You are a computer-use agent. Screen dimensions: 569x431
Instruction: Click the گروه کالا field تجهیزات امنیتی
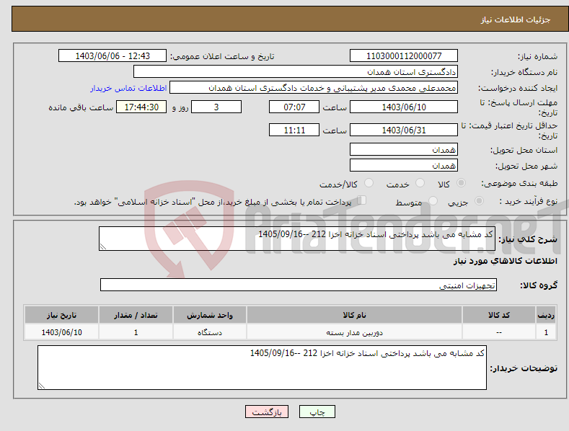299,285
